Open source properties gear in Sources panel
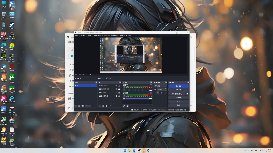Viewport: 273px width, 153px height. point(106,106)
